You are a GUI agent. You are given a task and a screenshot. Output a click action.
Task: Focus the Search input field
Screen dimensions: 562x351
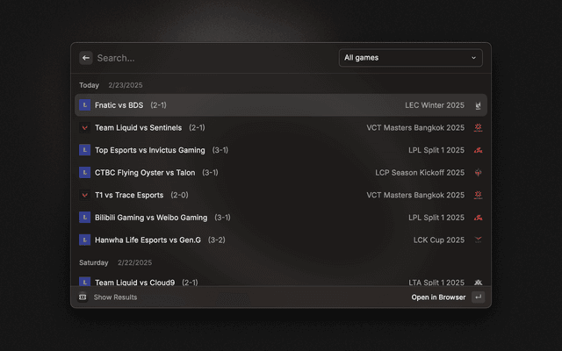(x=211, y=58)
